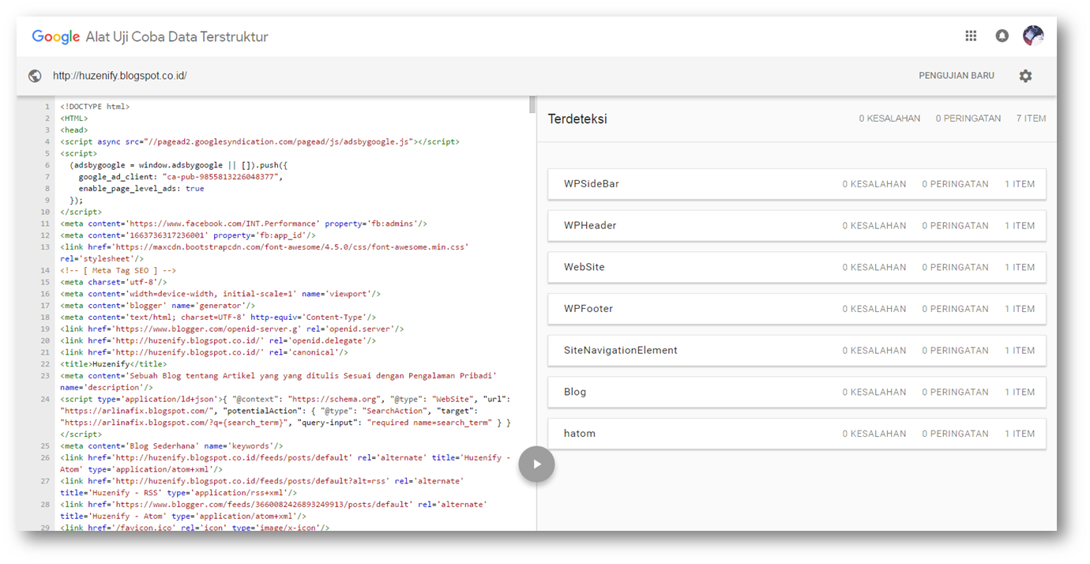Open settings gear next to Pengujian Baru
This screenshot has height=564, width=1090.
pos(1025,76)
